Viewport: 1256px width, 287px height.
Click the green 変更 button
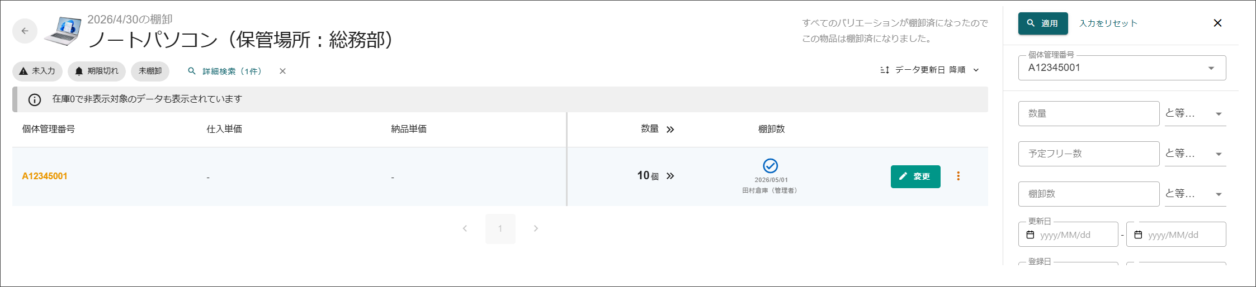[915, 176]
